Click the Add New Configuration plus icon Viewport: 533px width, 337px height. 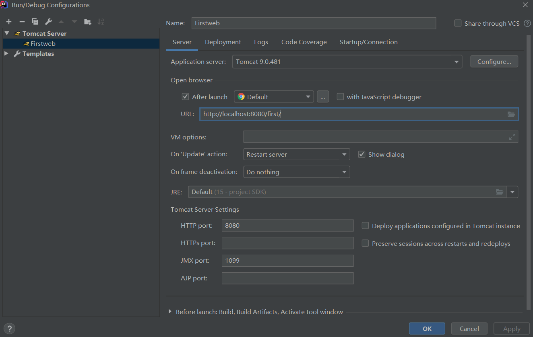(9, 22)
